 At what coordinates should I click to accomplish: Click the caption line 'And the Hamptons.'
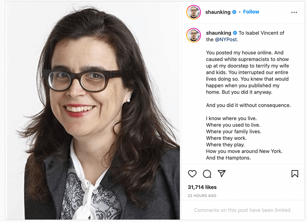tap(228, 158)
